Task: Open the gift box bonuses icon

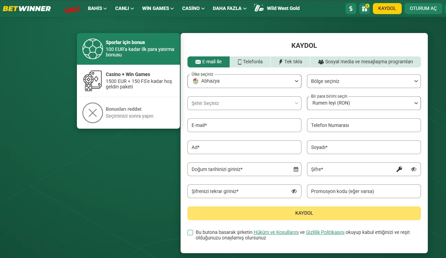Action: coord(365,9)
